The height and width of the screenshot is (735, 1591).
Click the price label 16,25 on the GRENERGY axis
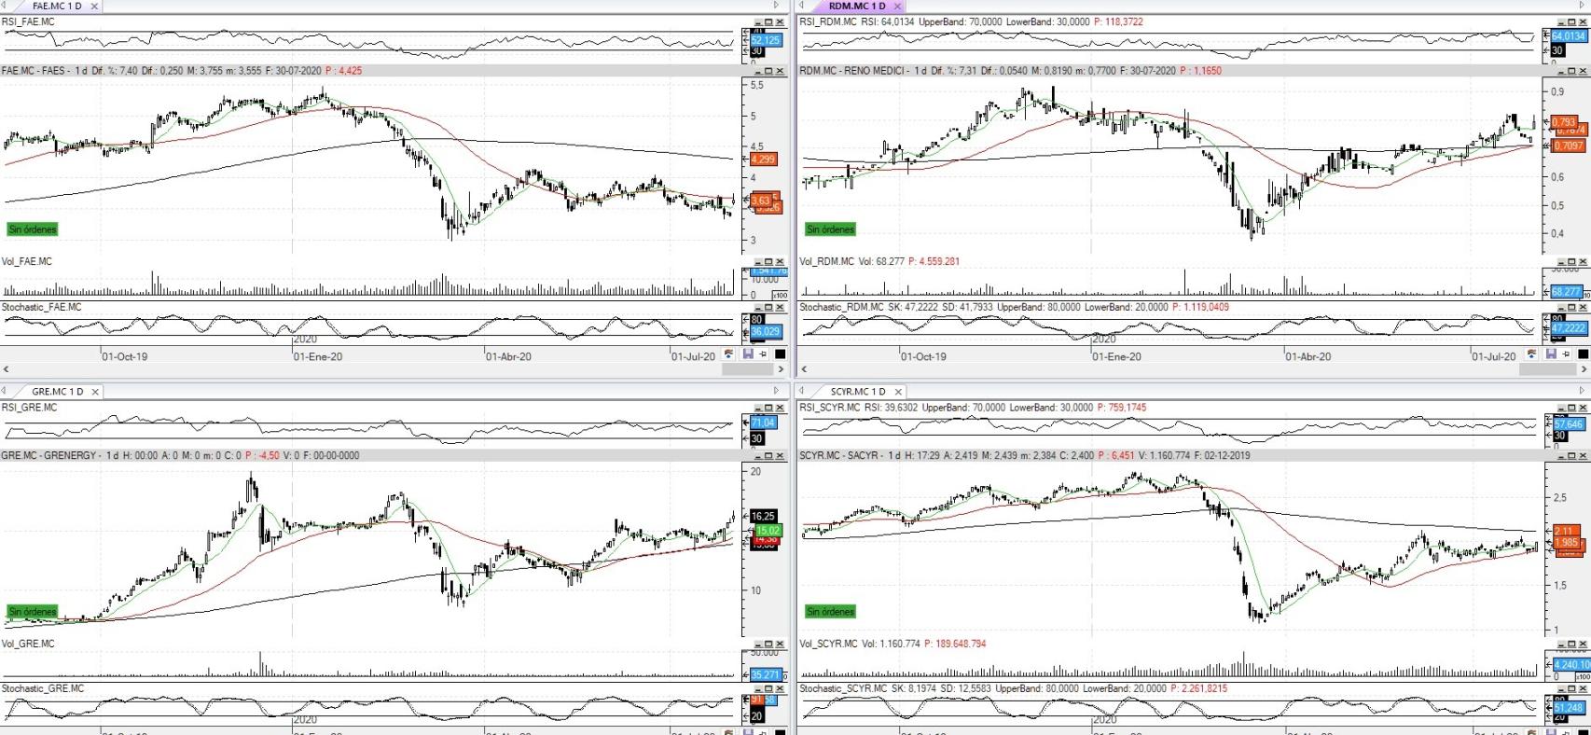click(x=763, y=516)
